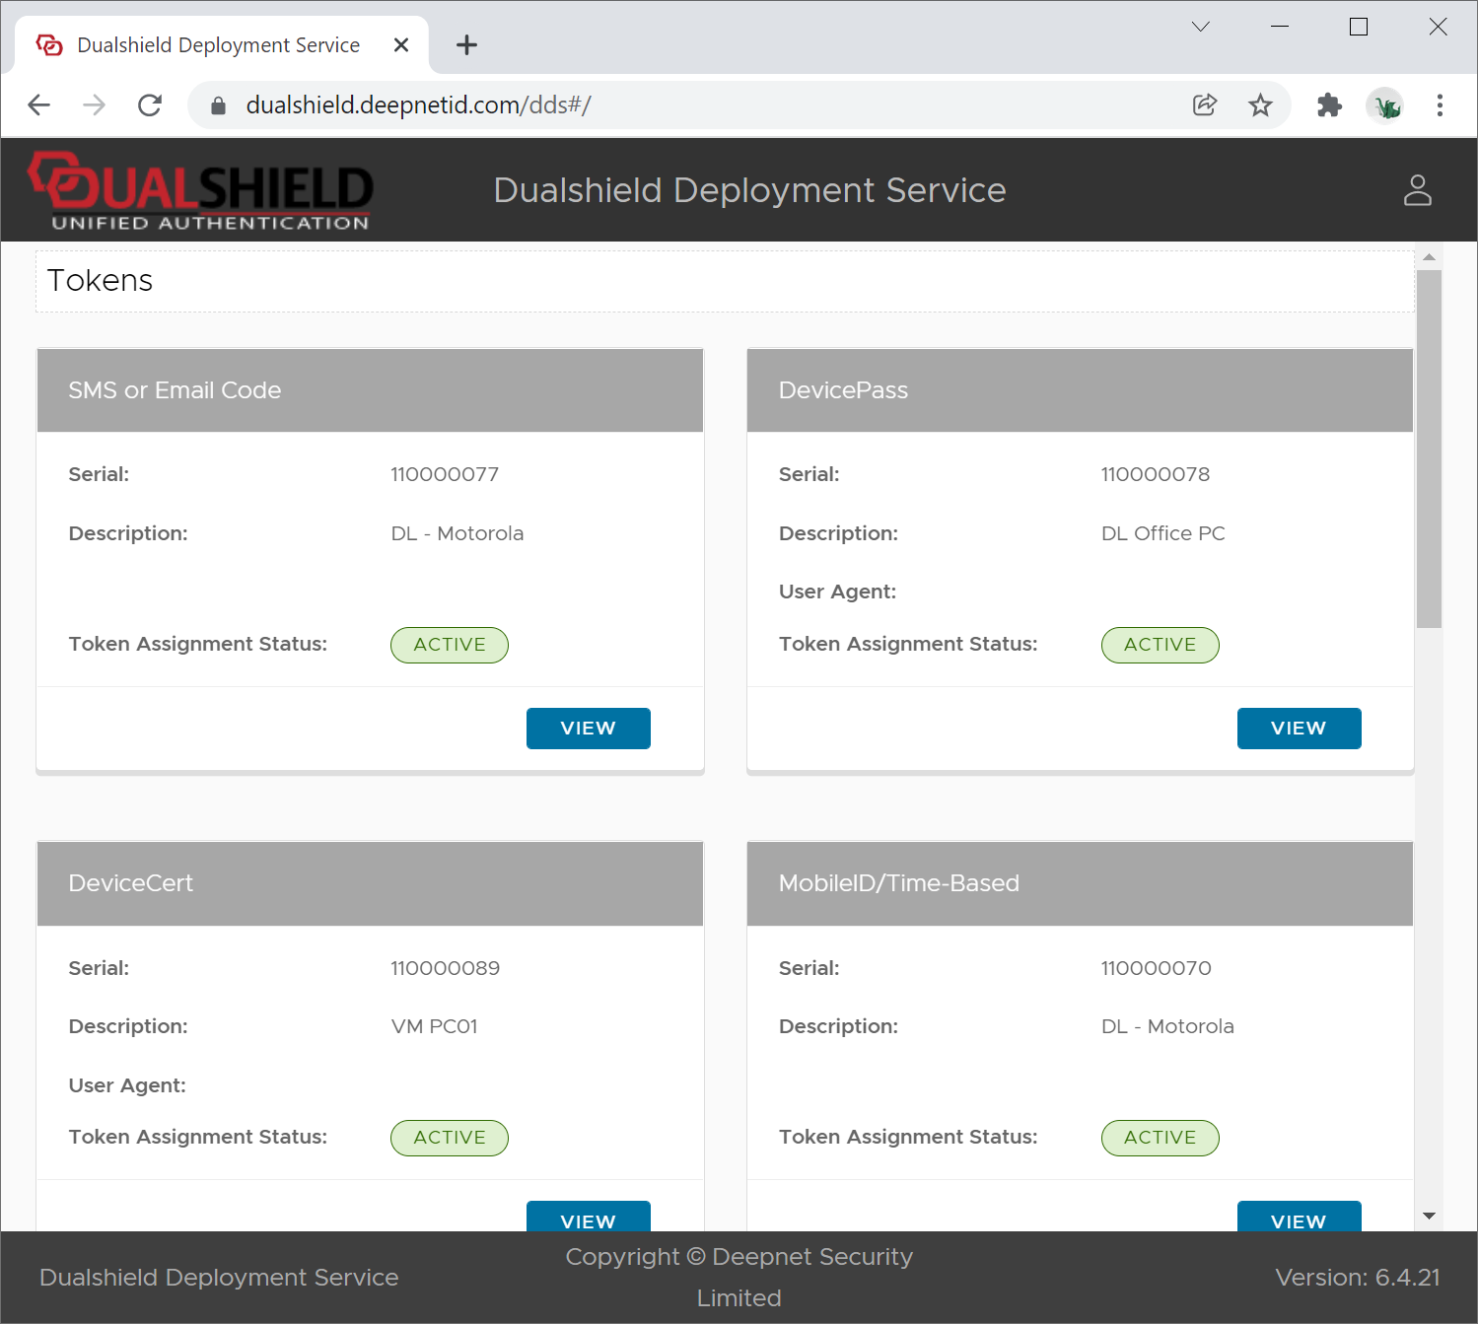Viewport: 1478px width, 1324px height.
Task: Open Chrome three-dot menu
Action: (x=1440, y=105)
